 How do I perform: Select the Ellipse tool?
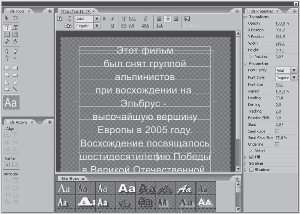[7, 89]
